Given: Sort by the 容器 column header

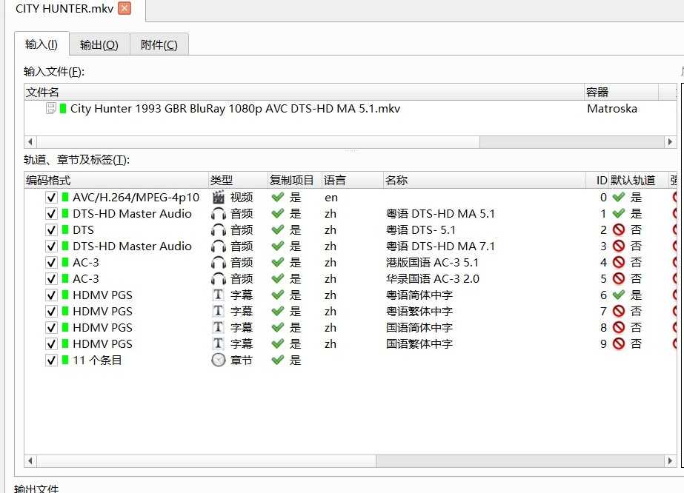Looking at the screenshot, I should tap(621, 92).
